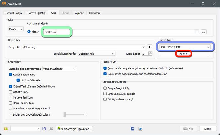Open the preset folder icon at bottom left
Viewport: 220px width, 135px height.
pyautogui.click(x=6, y=129)
